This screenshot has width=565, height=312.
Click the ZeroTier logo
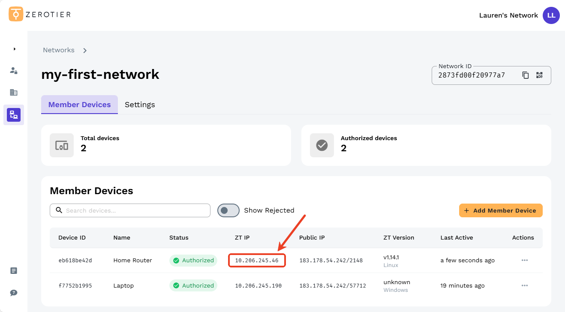(39, 14)
